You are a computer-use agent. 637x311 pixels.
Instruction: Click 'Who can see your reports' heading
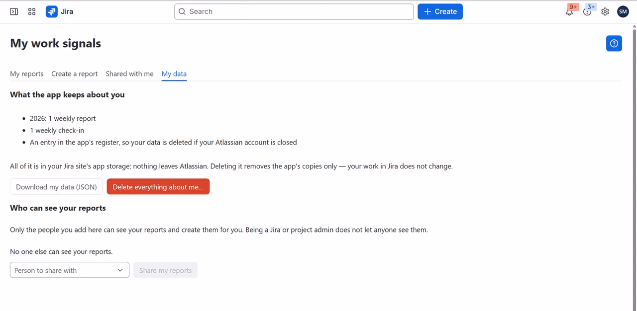[x=58, y=208]
